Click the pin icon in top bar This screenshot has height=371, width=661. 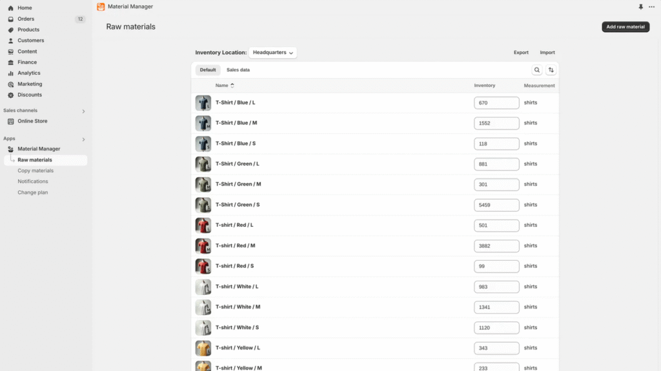point(641,6)
